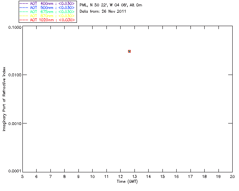
Task: Click the data point marker near 12.6 GMT
Action: point(129,51)
